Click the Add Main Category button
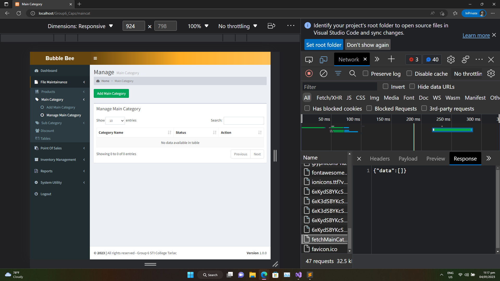Screen dimensions: 500x281 click(111, 93)
